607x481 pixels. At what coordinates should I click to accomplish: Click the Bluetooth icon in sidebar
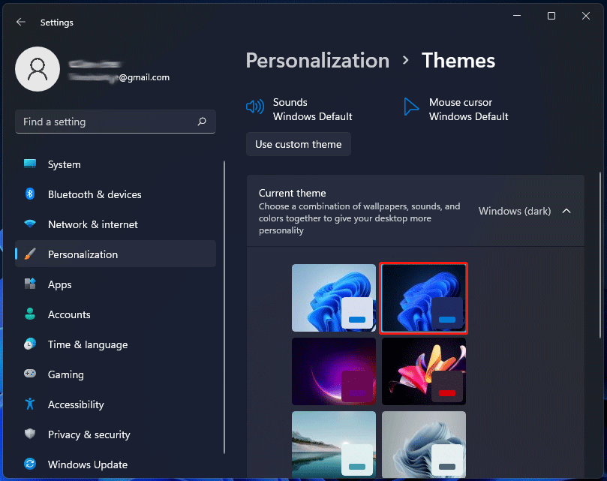pyautogui.click(x=30, y=194)
